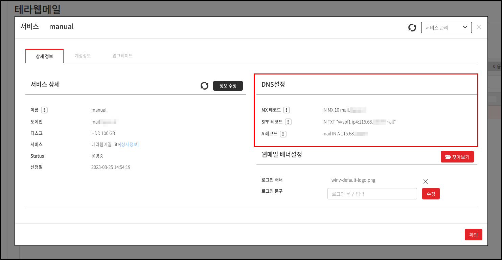Click the 찾아보기 browse button

click(x=457, y=157)
